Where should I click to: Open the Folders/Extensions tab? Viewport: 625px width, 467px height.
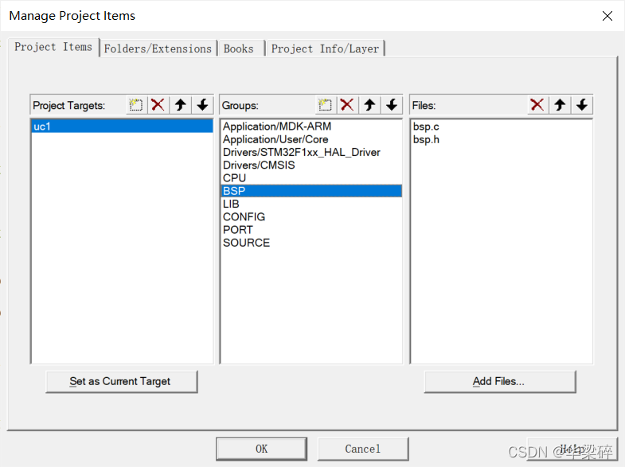coord(158,49)
